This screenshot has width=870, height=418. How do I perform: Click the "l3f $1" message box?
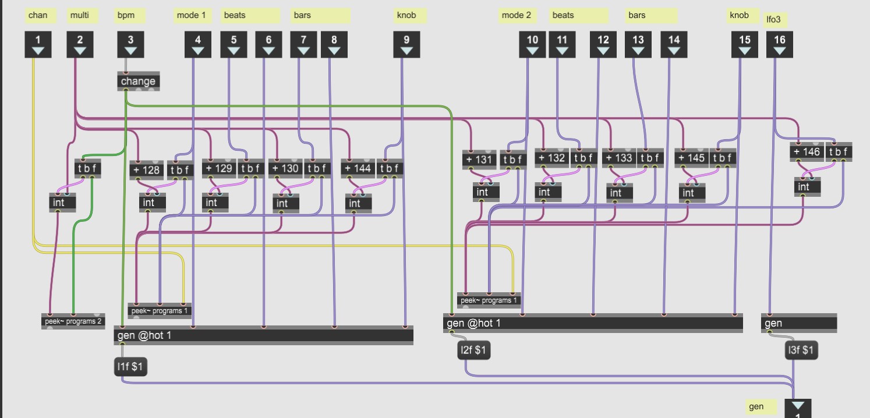[800, 350]
